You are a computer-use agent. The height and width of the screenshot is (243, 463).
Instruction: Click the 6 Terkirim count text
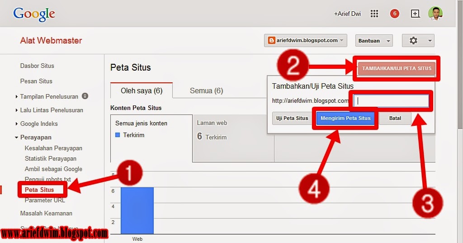(x=212, y=137)
